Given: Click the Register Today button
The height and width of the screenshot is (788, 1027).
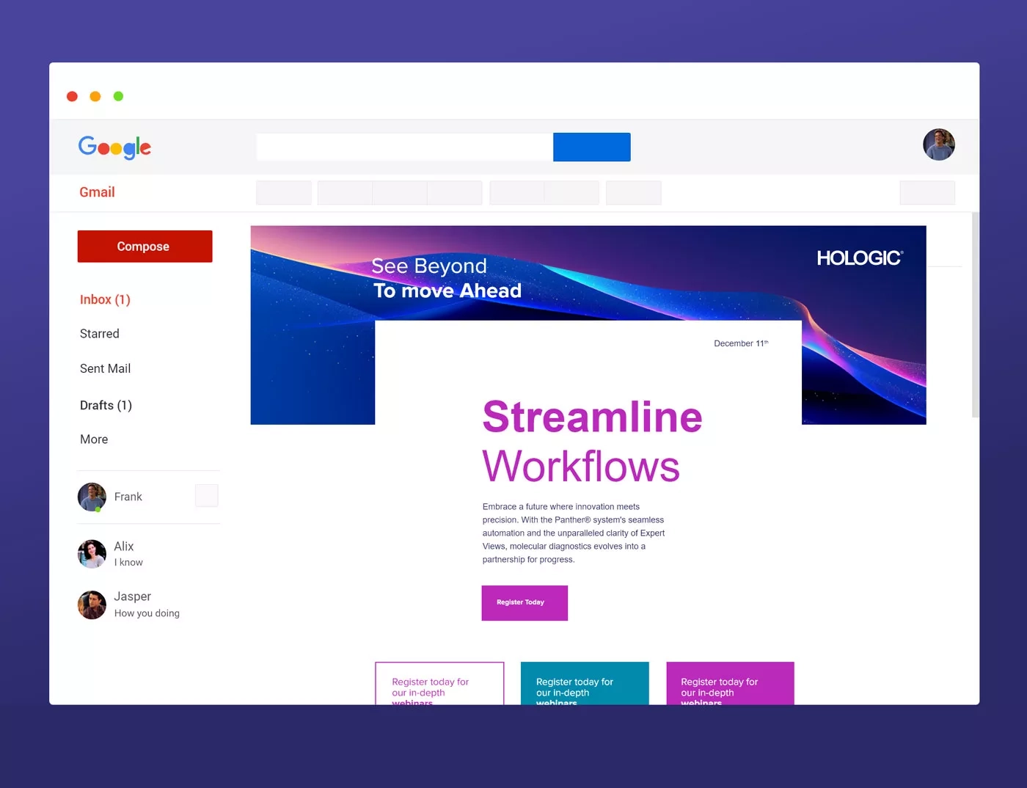Looking at the screenshot, I should [525, 603].
